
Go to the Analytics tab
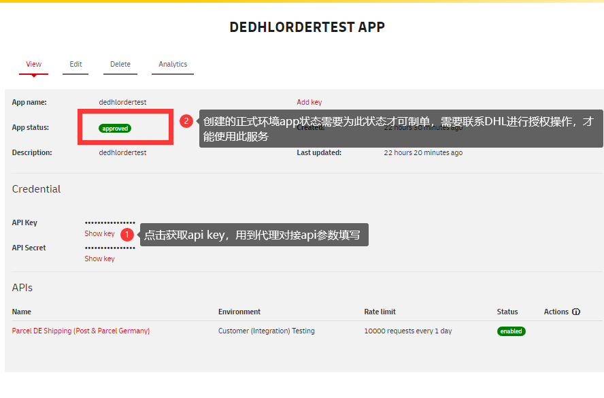click(x=173, y=64)
